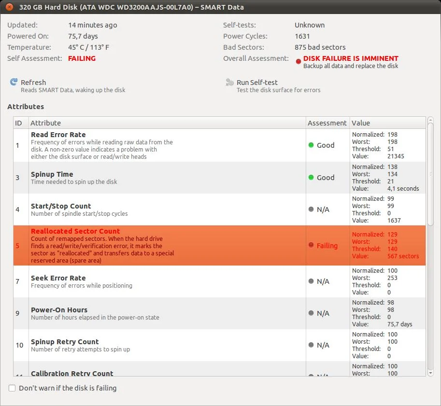Click green Good dot for Spinup Time

click(311, 178)
